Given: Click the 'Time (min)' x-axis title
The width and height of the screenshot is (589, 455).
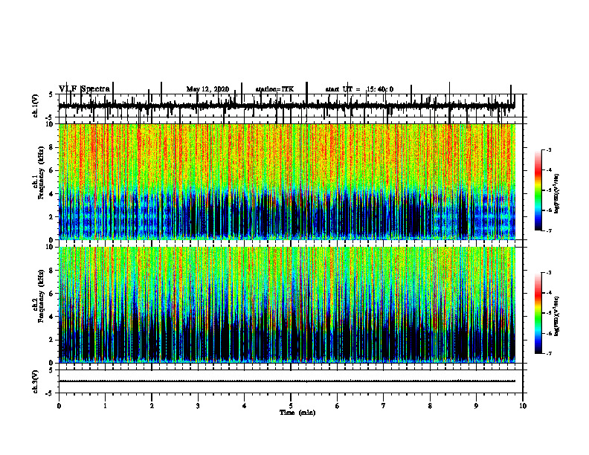Looking at the screenshot, I should tap(297, 413).
